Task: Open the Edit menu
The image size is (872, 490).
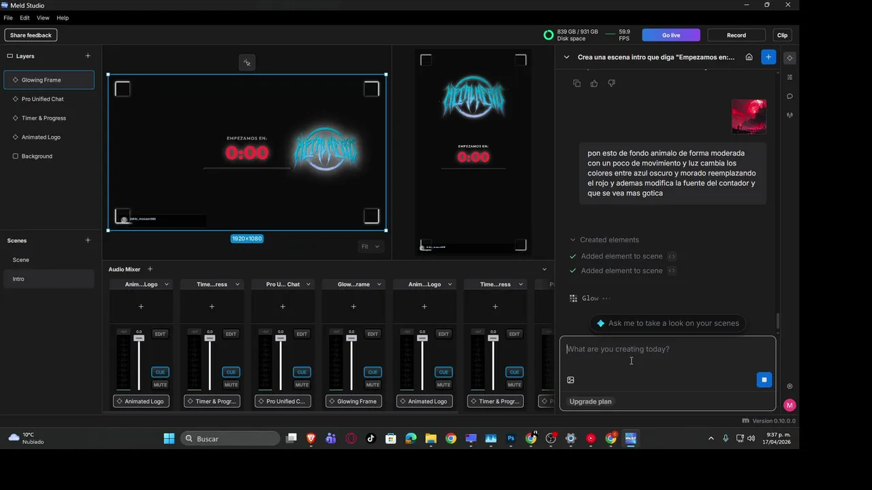Action: click(25, 18)
